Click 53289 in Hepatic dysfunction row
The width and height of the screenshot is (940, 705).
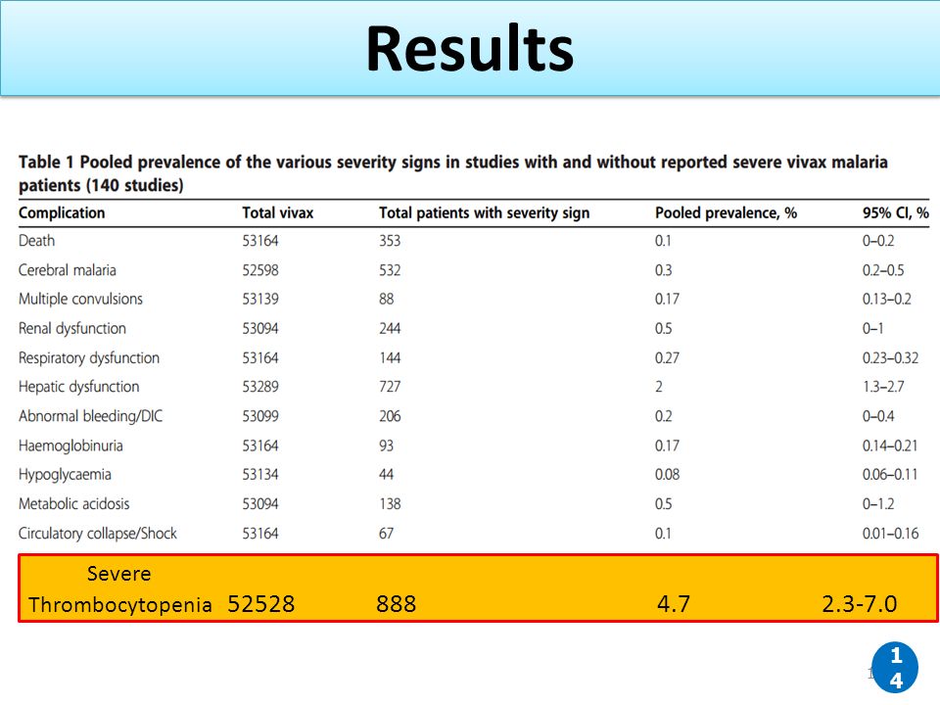pos(260,387)
